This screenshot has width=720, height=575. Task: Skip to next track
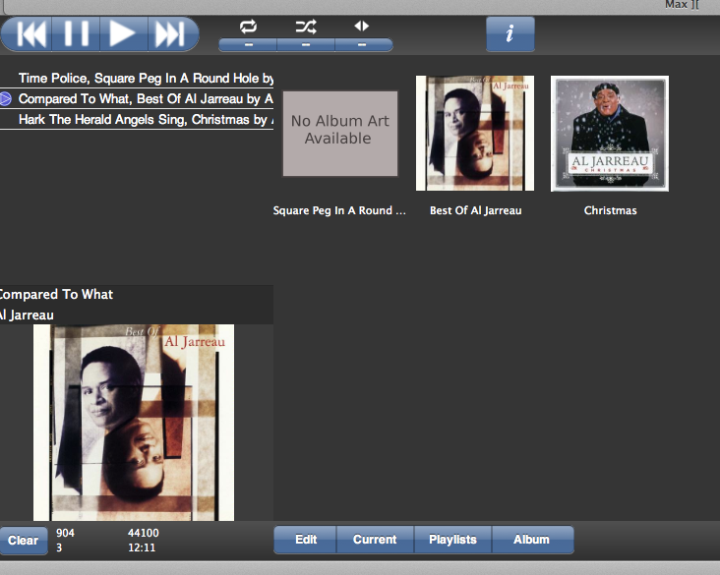click(173, 34)
